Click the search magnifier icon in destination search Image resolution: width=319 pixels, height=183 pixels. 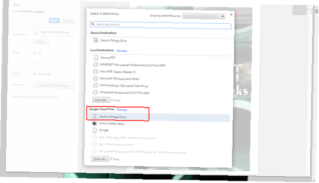click(x=93, y=24)
